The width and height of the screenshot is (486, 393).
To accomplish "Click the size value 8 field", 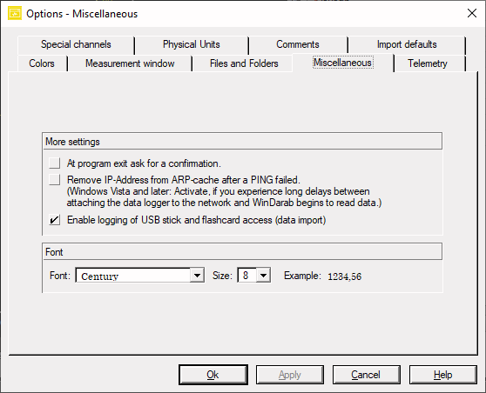I will click(247, 275).
